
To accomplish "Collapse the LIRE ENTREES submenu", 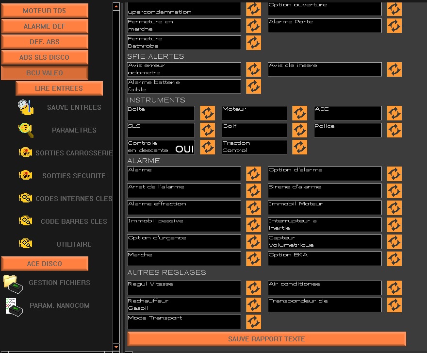I will (59, 88).
